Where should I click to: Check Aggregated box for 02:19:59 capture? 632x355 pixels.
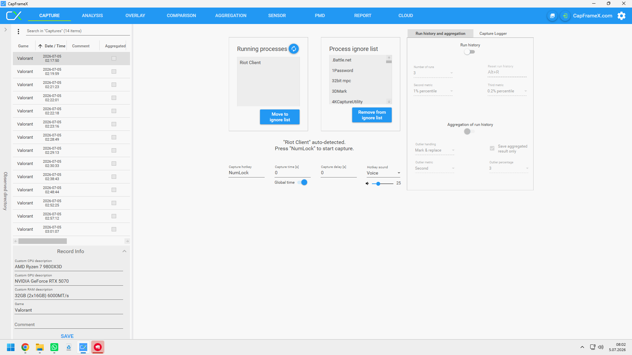(x=114, y=72)
